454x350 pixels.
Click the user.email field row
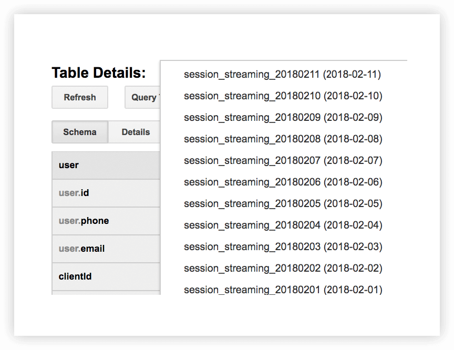pos(106,249)
